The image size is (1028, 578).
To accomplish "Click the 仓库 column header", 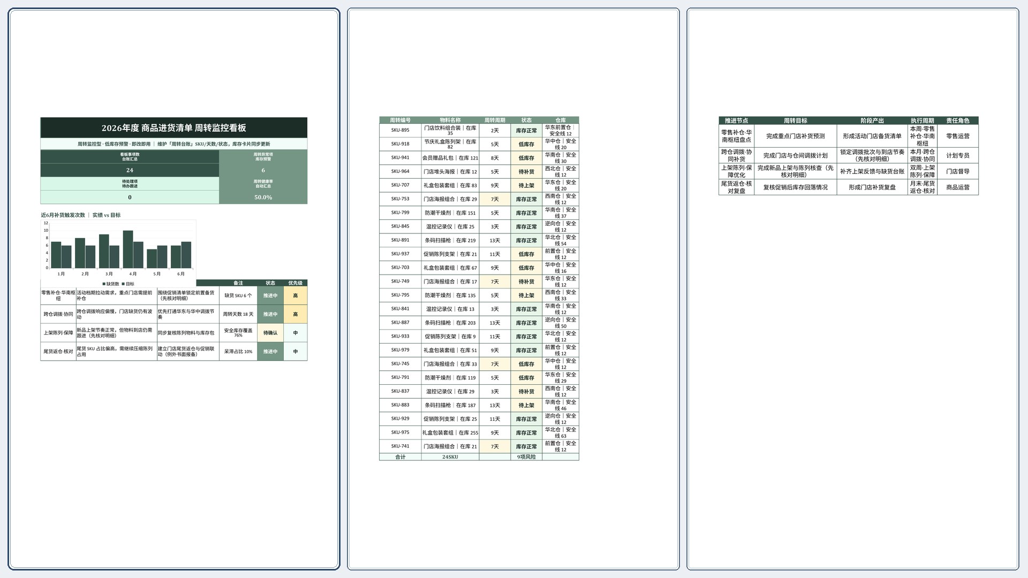I will (x=561, y=120).
